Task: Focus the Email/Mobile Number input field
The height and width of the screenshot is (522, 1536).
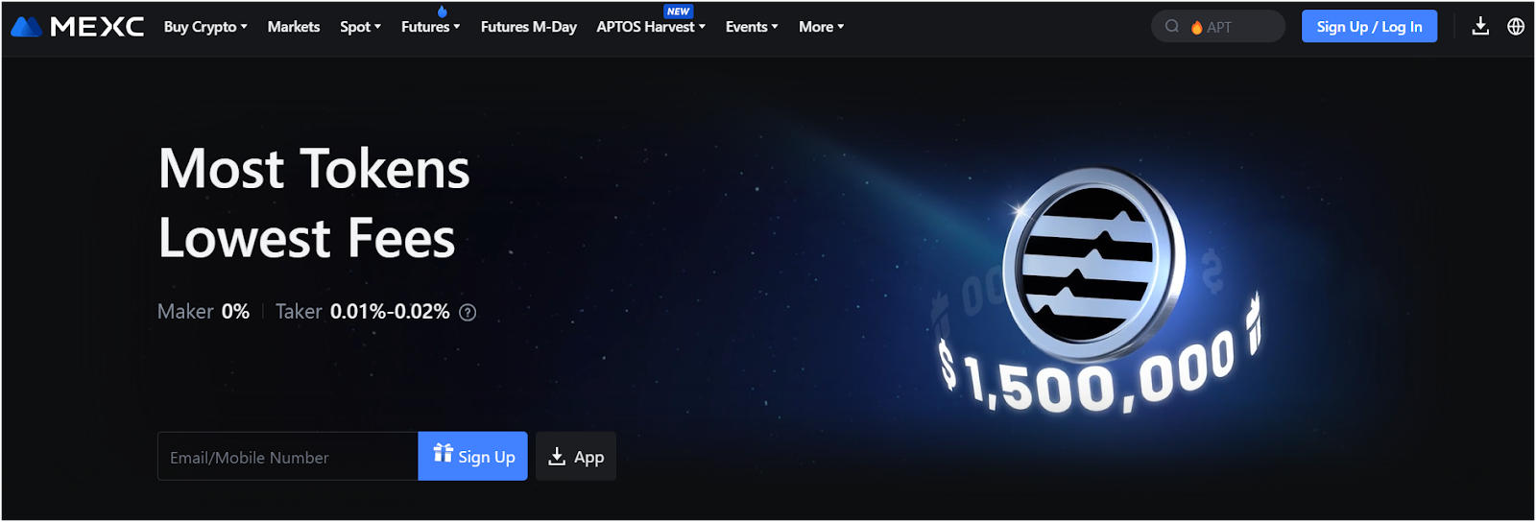Action: point(288,457)
